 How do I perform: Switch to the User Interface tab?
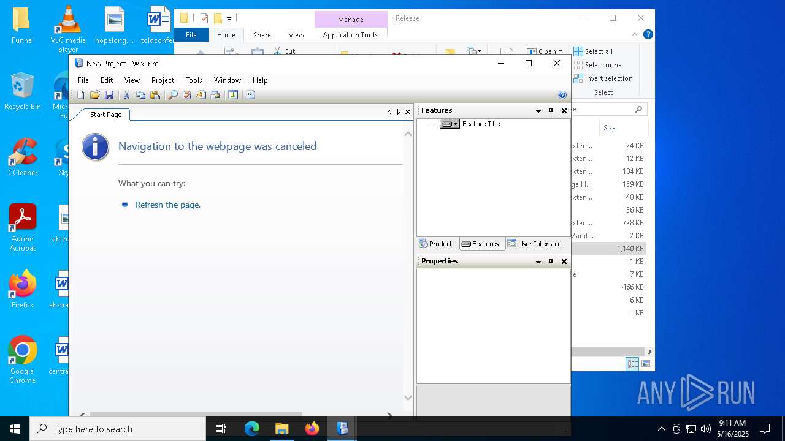[x=534, y=244]
